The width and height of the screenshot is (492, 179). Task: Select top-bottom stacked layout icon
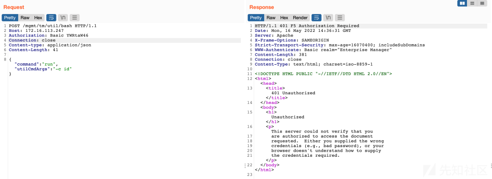coord(472,3)
